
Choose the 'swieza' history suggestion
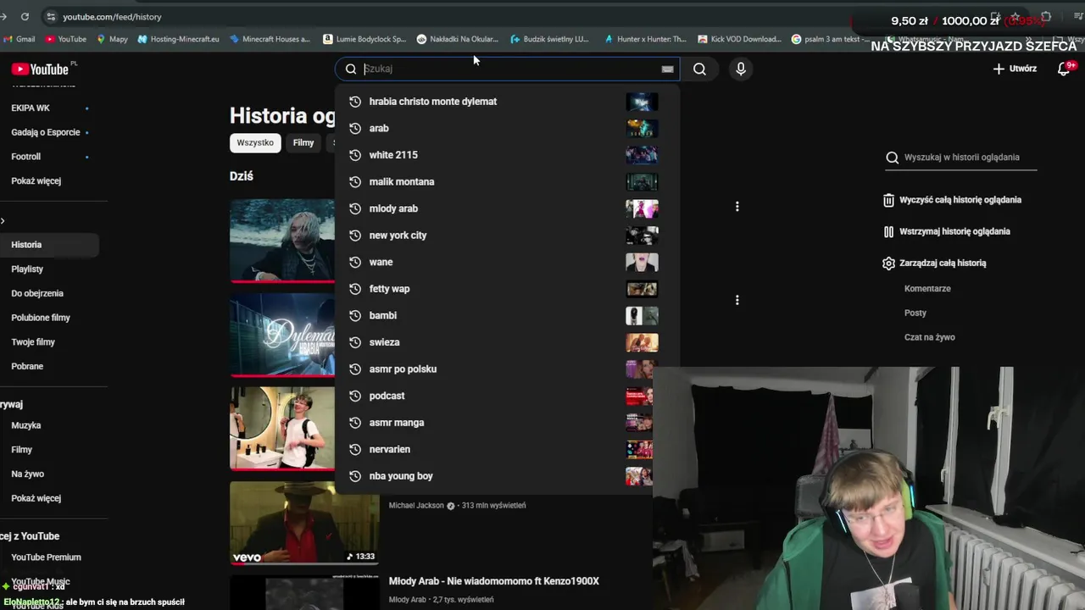click(x=507, y=342)
